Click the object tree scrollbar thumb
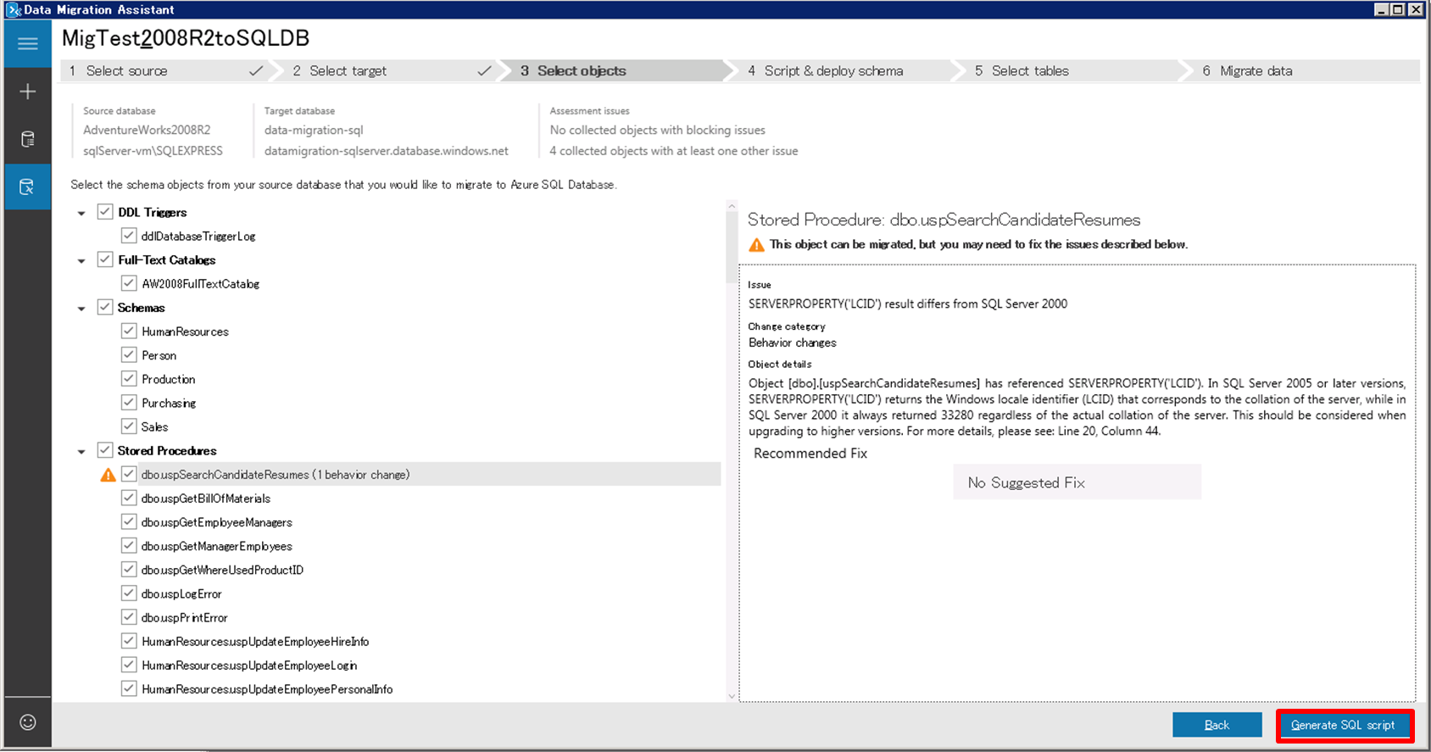The image size is (1431, 752). pos(732,247)
